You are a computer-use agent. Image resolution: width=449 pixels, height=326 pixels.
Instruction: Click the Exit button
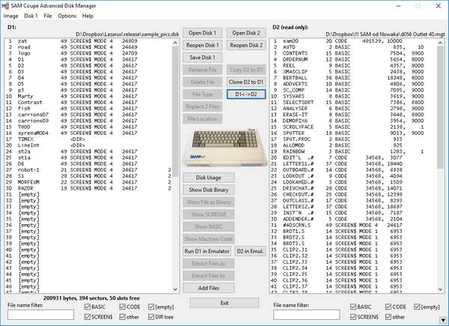pyautogui.click(x=224, y=303)
